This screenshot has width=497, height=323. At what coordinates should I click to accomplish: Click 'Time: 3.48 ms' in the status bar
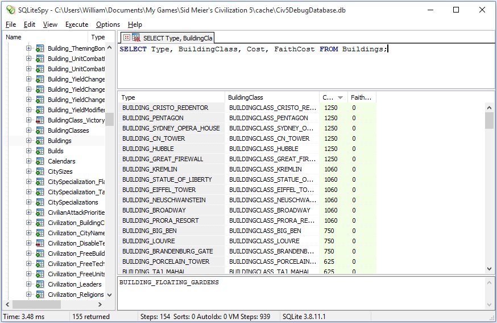click(x=24, y=317)
